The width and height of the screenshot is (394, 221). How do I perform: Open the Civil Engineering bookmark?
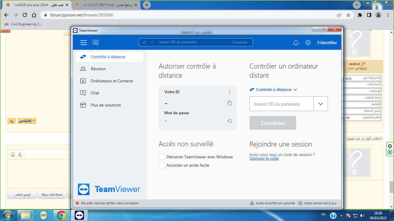coord(23,24)
